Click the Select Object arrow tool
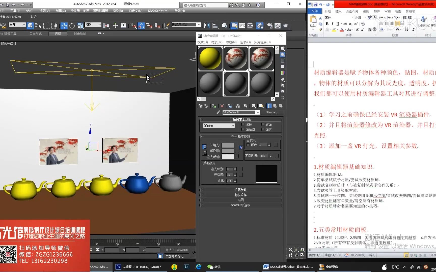Image resolution: width=436 pixels, height=272 pixels. 30,26
